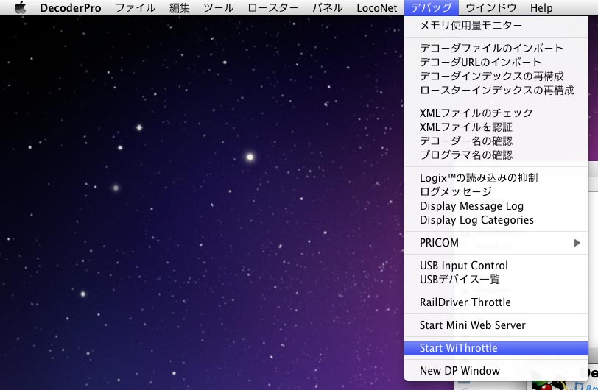Open the パネル menu

pyautogui.click(x=327, y=7)
